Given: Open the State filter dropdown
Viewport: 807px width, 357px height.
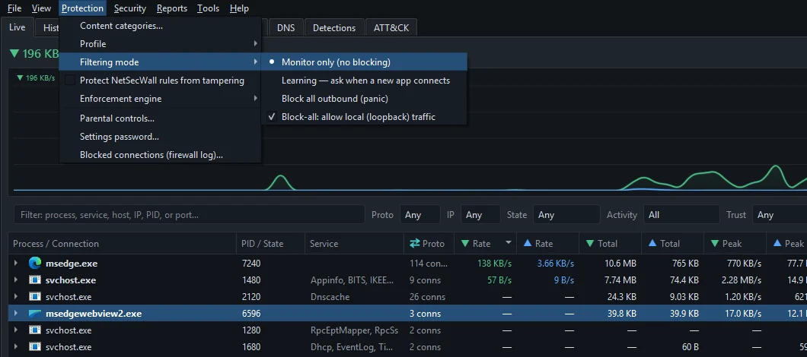Looking at the screenshot, I should 566,215.
